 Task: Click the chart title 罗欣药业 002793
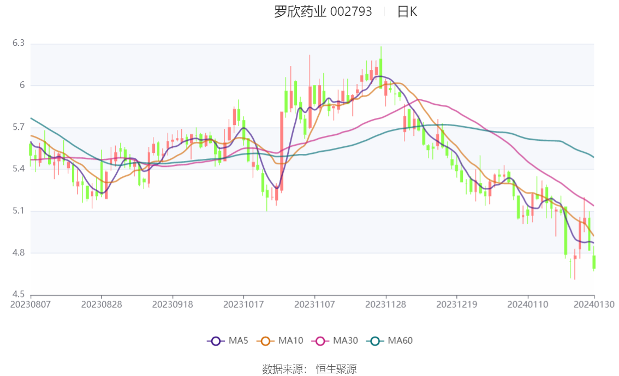point(323,11)
